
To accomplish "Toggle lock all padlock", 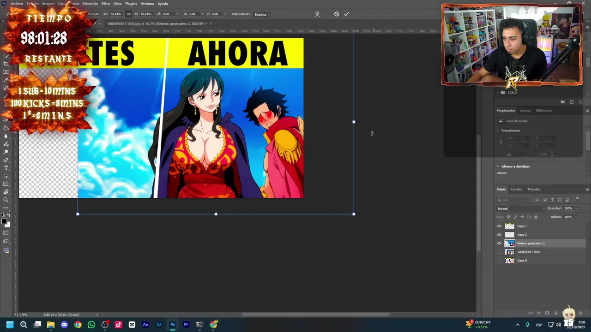I will coord(536,217).
